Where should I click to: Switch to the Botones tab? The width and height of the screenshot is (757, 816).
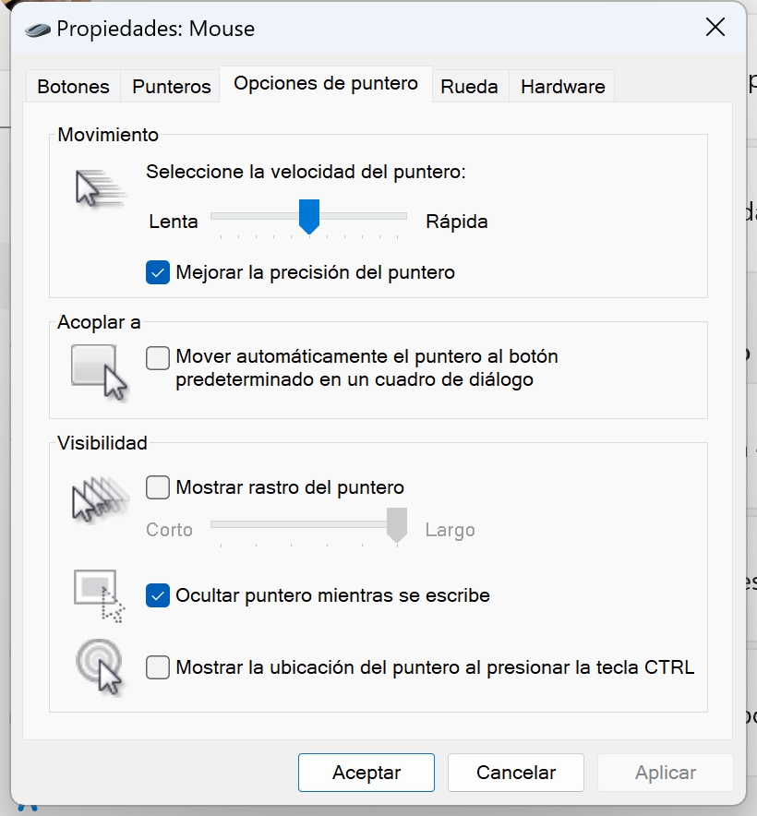[x=73, y=87]
